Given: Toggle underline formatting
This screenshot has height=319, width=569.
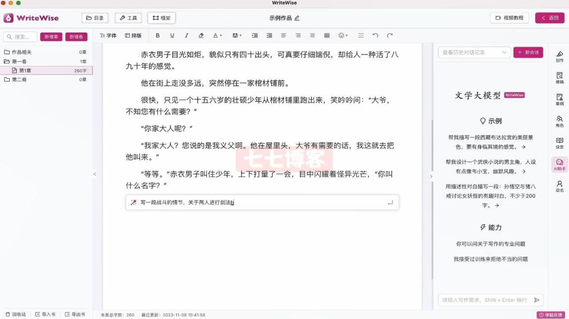Looking at the screenshot, I should (x=172, y=35).
